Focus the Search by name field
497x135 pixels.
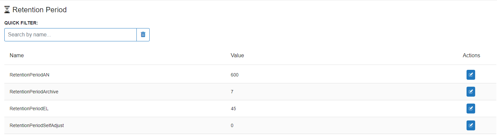point(71,35)
